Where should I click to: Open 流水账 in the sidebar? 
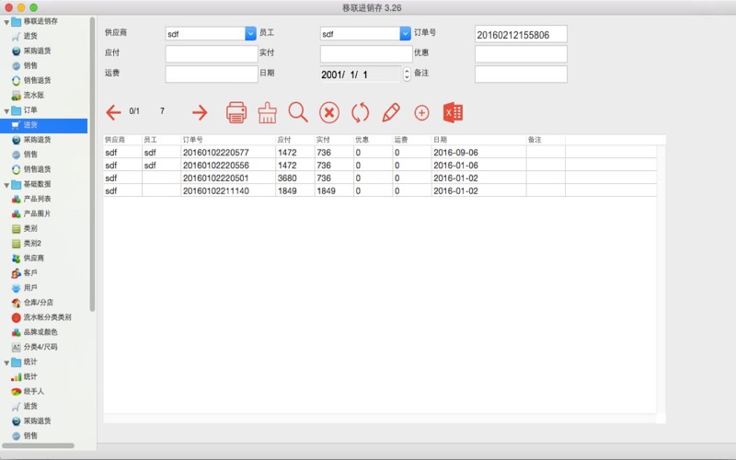click(34, 95)
